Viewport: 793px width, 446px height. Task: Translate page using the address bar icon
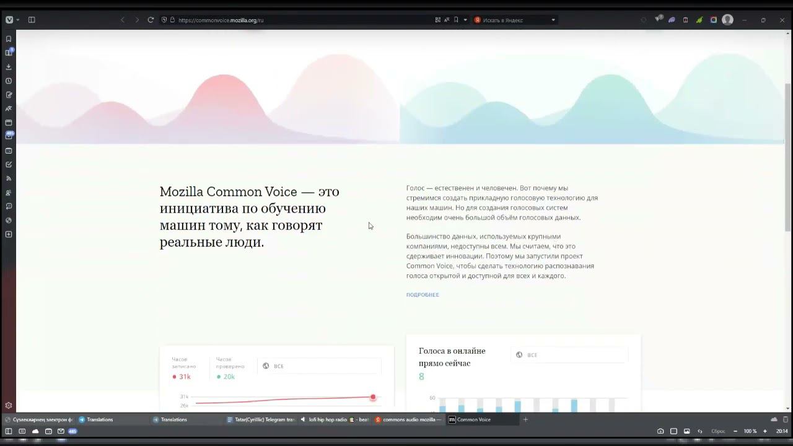(x=447, y=20)
